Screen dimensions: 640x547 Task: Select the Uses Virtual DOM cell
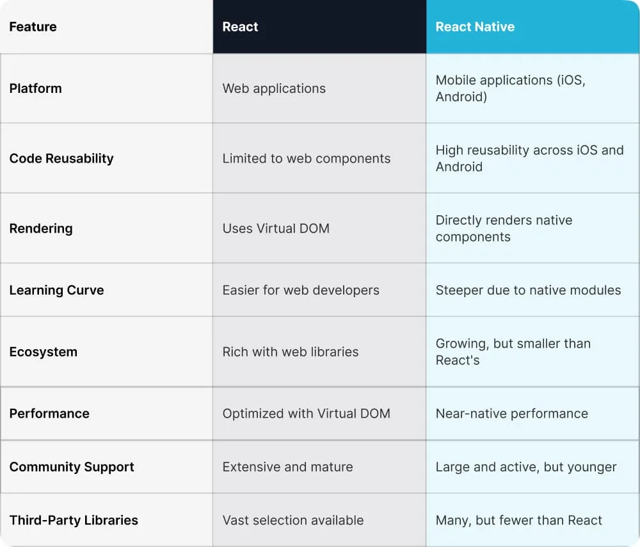tap(276, 228)
